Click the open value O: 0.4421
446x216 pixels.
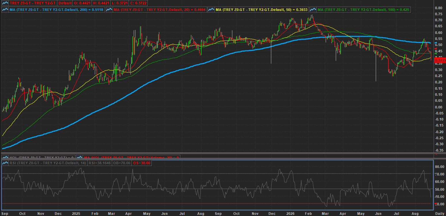coord(82,3)
